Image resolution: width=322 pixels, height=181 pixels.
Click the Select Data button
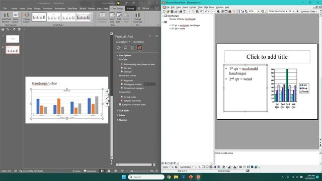(x=112, y=18)
